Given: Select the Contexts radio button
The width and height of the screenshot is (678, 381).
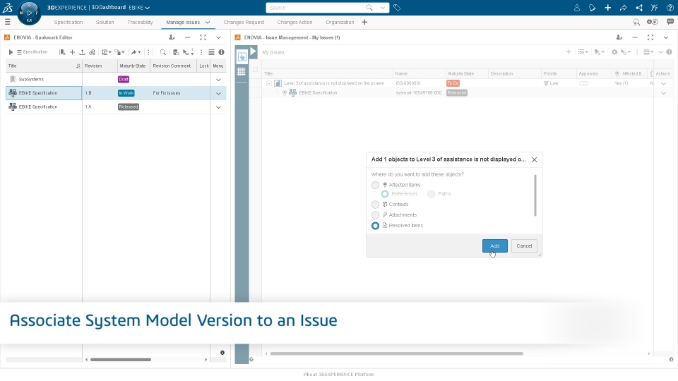Looking at the screenshot, I should point(375,205).
